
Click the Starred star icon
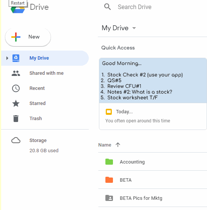16,103
